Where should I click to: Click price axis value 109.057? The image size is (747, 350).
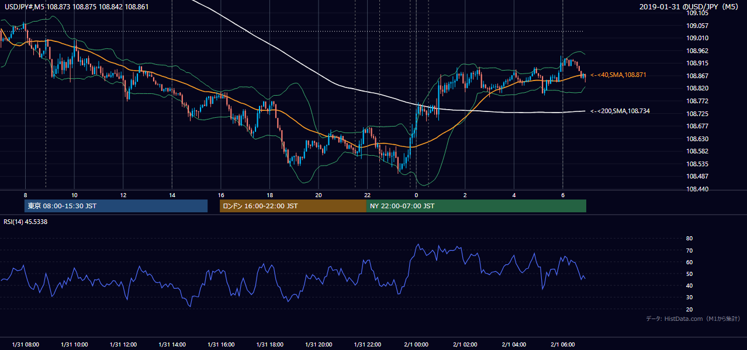[x=697, y=26]
